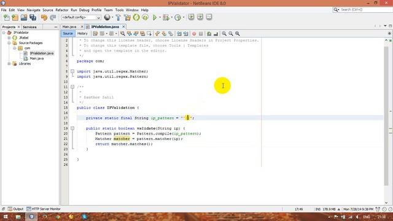Click the editor vertical scrollbar thumb
The height and width of the screenshot is (221, 393).
[x=386, y=115]
